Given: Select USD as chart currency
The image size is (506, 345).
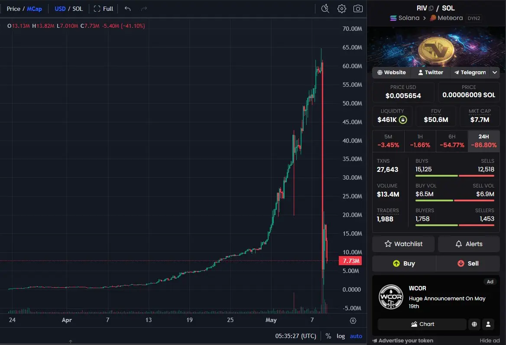Looking at the screenshot, I should pos(60,9).
